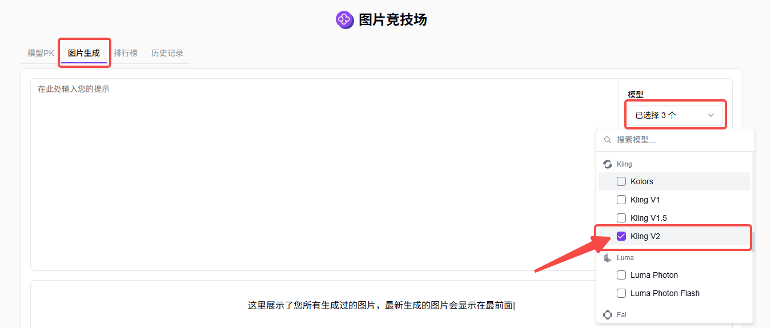Open the 排行榜 tab

tap(126, 53)
